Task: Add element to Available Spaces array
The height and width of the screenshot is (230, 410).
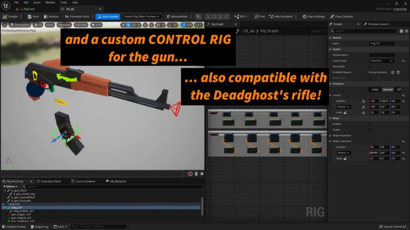Action: point(392,72)
